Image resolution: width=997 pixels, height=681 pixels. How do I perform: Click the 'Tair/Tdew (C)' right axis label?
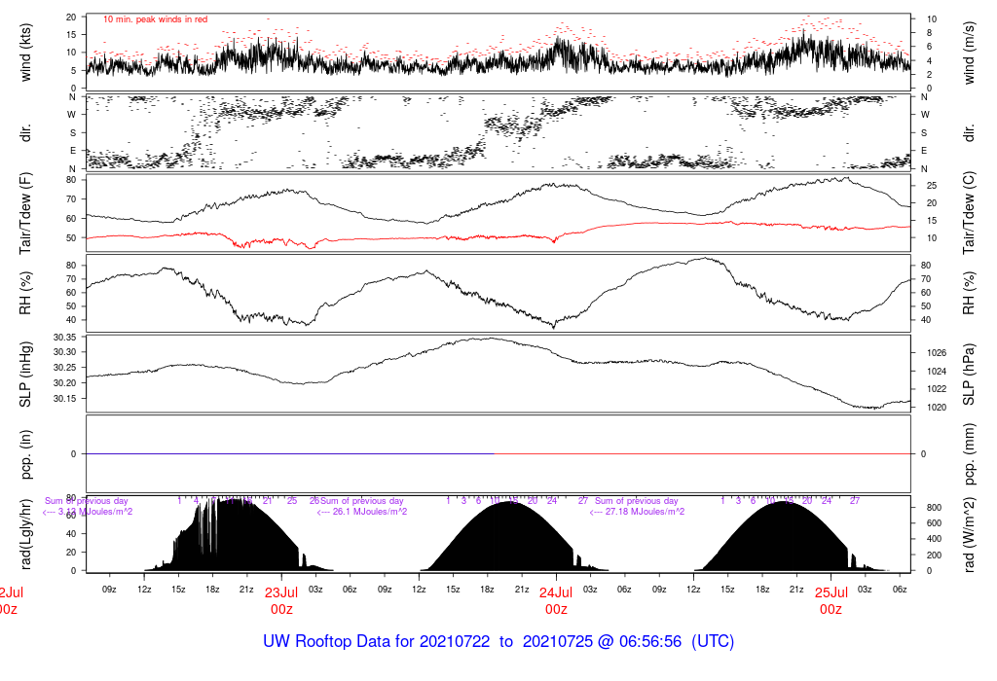point(969,211)
